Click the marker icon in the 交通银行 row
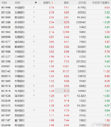 pos(34,12)
